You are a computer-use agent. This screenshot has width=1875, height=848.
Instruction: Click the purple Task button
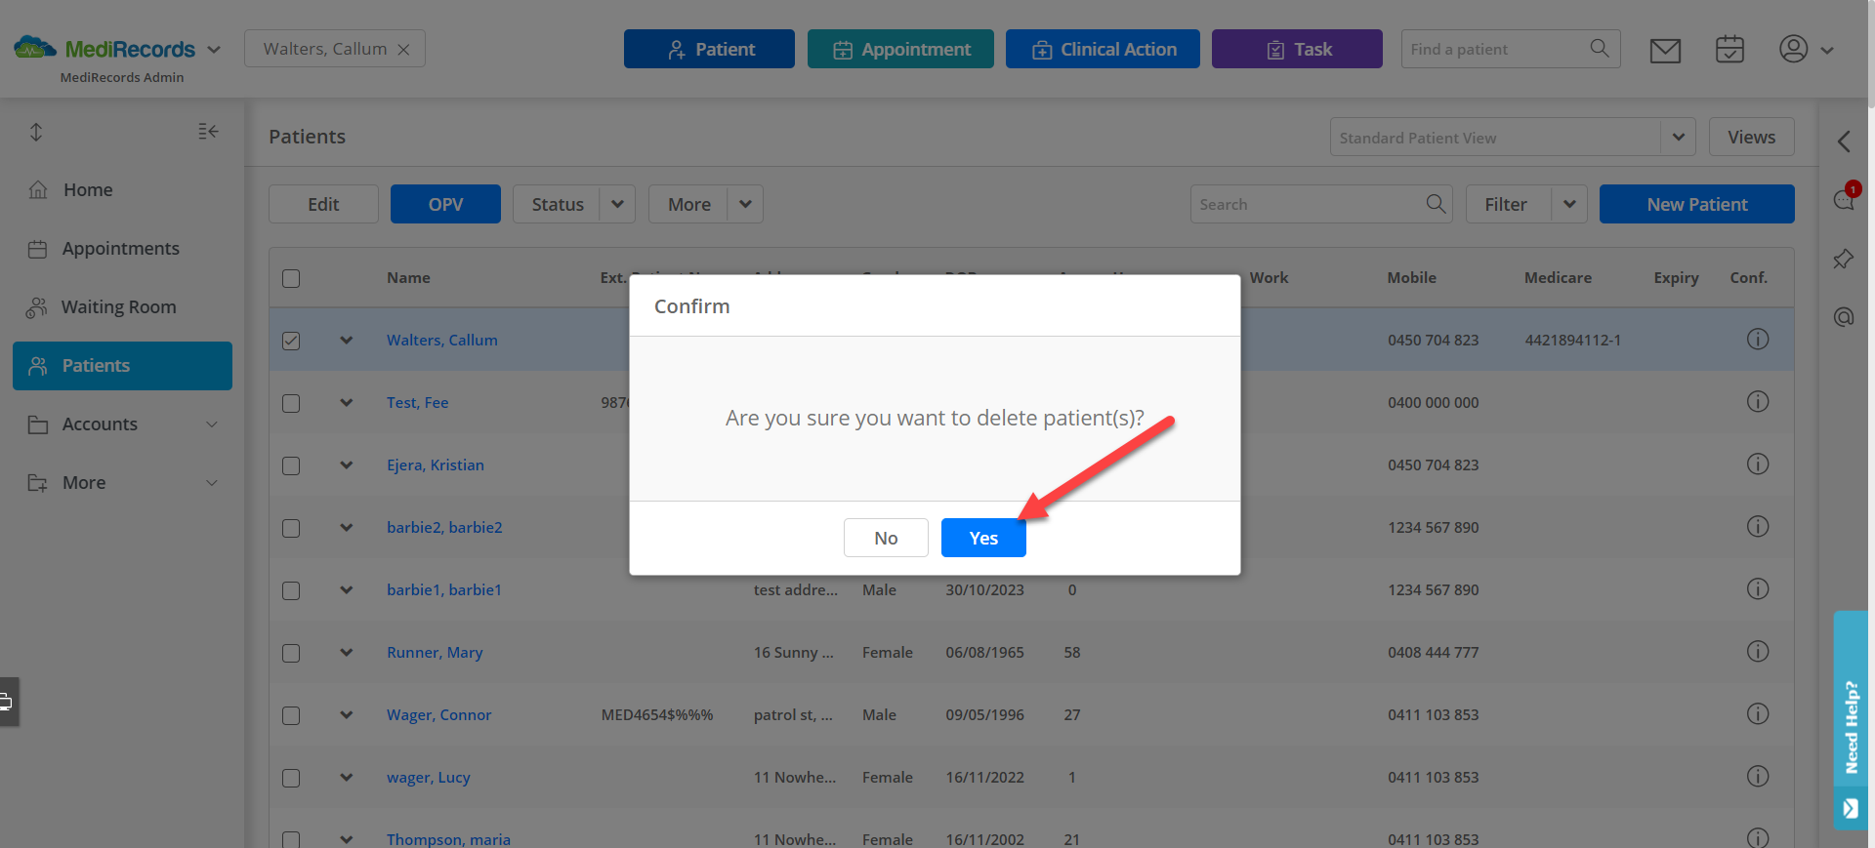coord(1297,49)
